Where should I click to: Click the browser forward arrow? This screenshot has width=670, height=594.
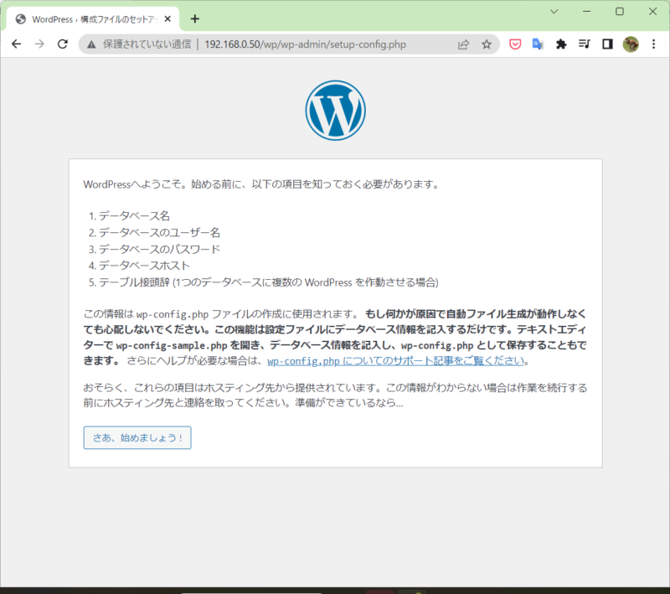point(39,44)
